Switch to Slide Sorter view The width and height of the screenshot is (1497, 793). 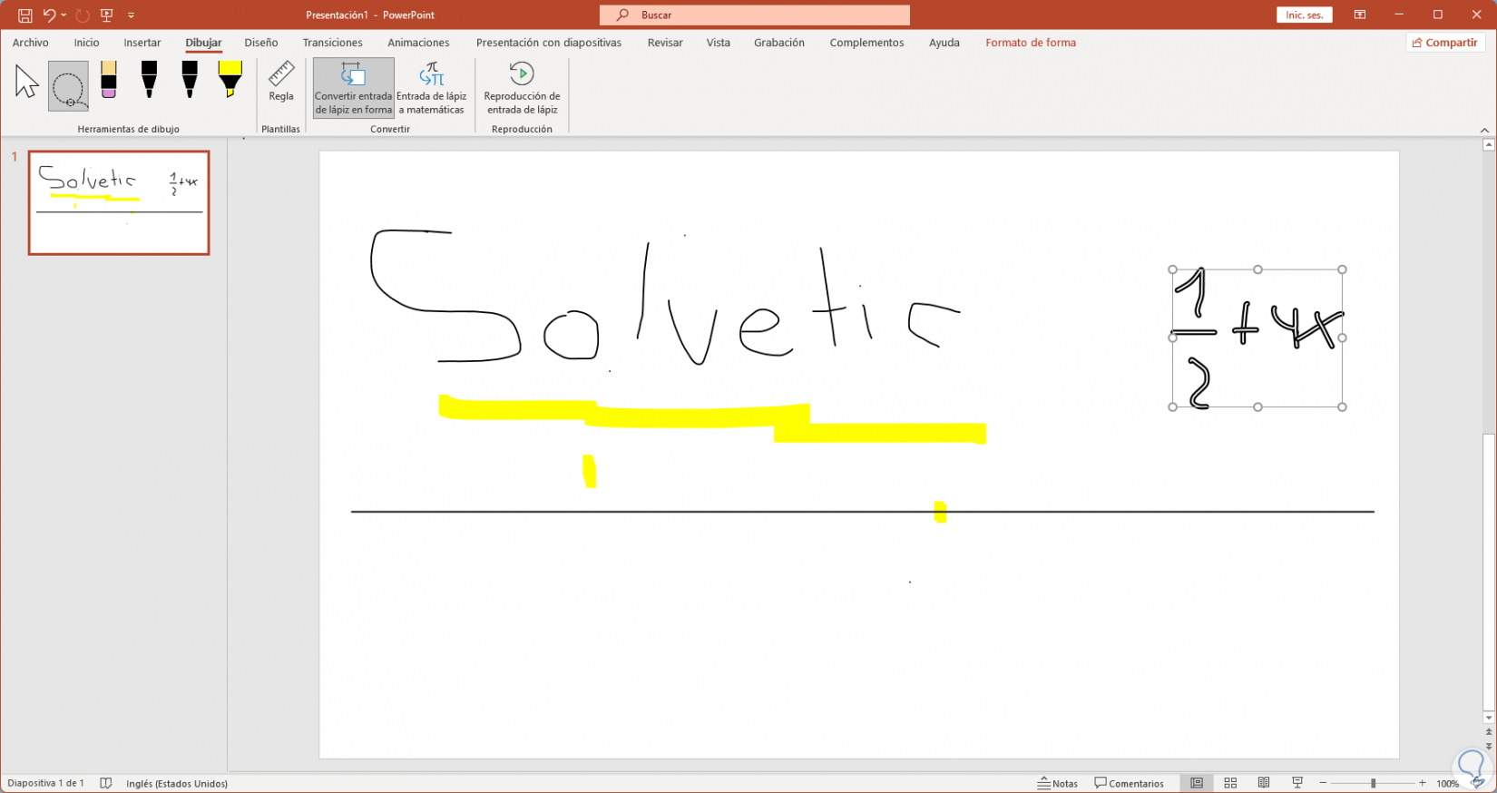pos(1230,783)
